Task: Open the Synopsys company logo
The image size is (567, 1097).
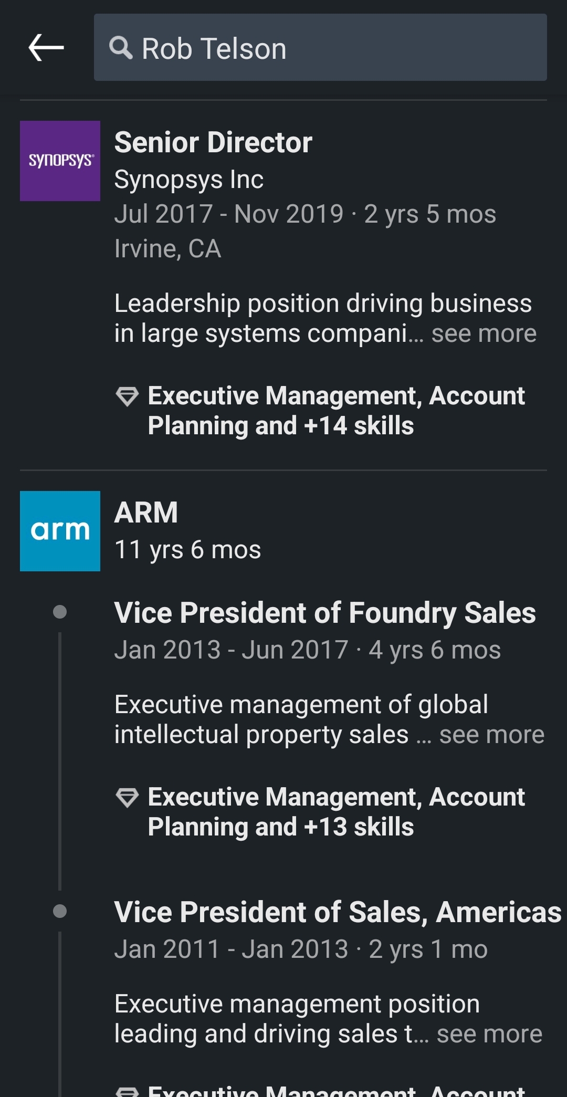Action: point(60,161)
